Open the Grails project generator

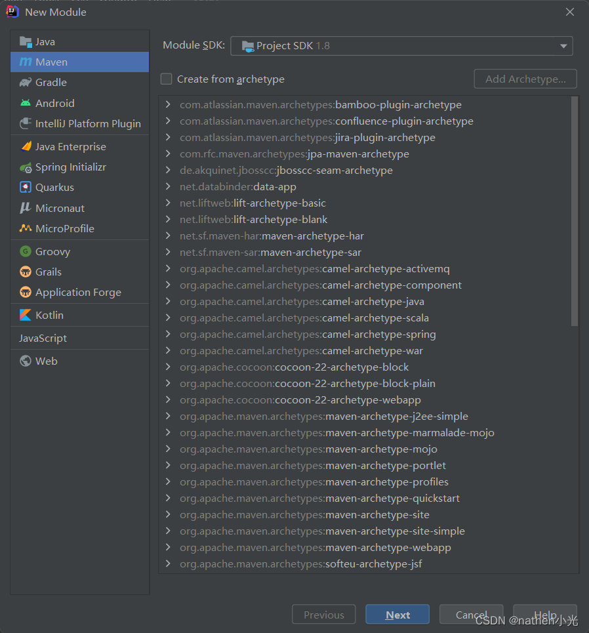[x=50, y=272]
